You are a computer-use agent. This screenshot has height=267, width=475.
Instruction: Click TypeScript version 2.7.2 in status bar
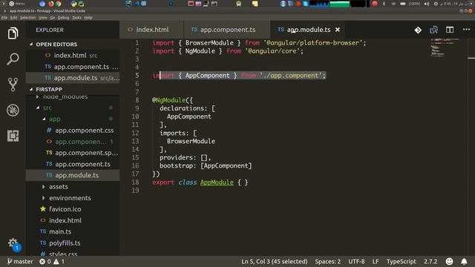[x=430, y=261]
